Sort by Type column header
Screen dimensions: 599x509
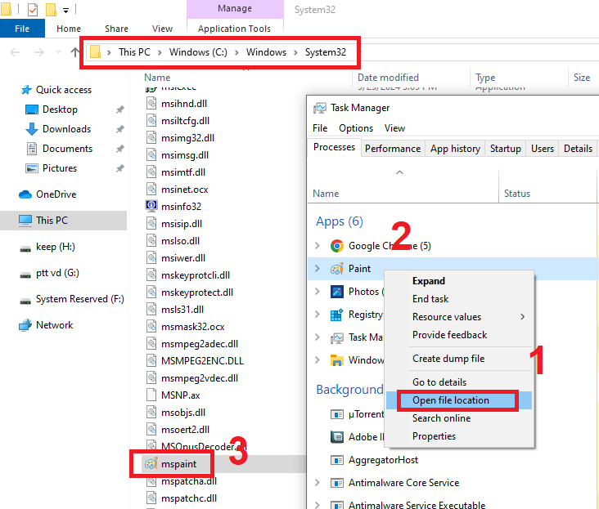click(485, 78)
